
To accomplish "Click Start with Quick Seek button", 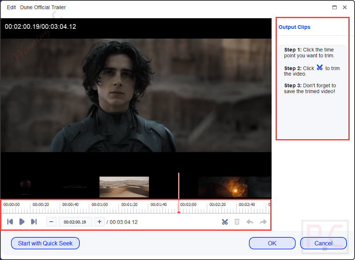I will coord(45,243).
